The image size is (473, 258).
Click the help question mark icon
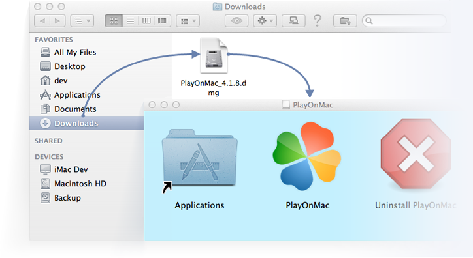[317, 21]
